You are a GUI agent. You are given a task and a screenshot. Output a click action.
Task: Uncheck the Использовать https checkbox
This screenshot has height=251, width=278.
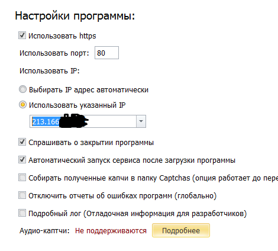(x=22, y=36)
